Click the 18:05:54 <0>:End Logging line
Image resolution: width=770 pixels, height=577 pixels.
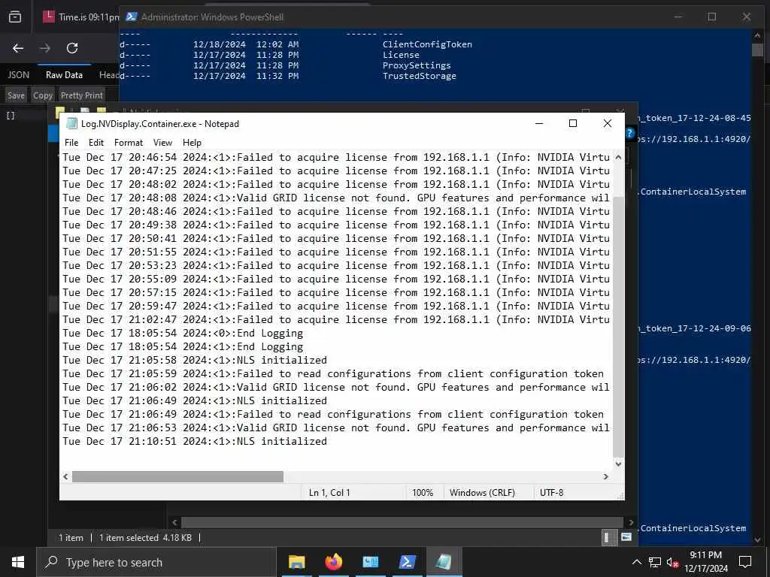(183, 333)
